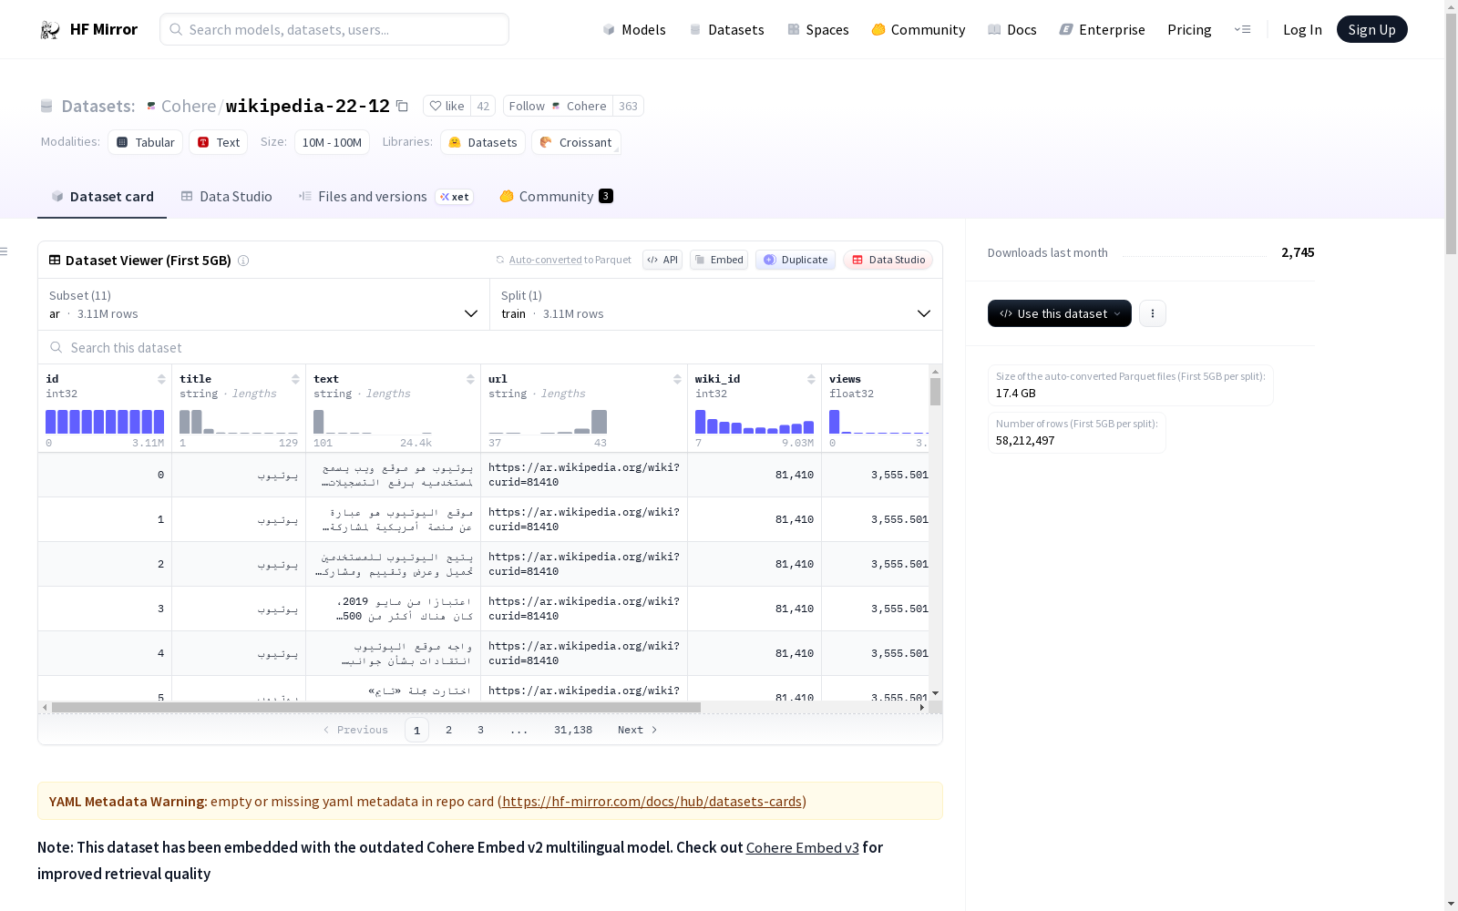Open the Dataset card tab
The image size is (1458, 911).
[102, 196]
